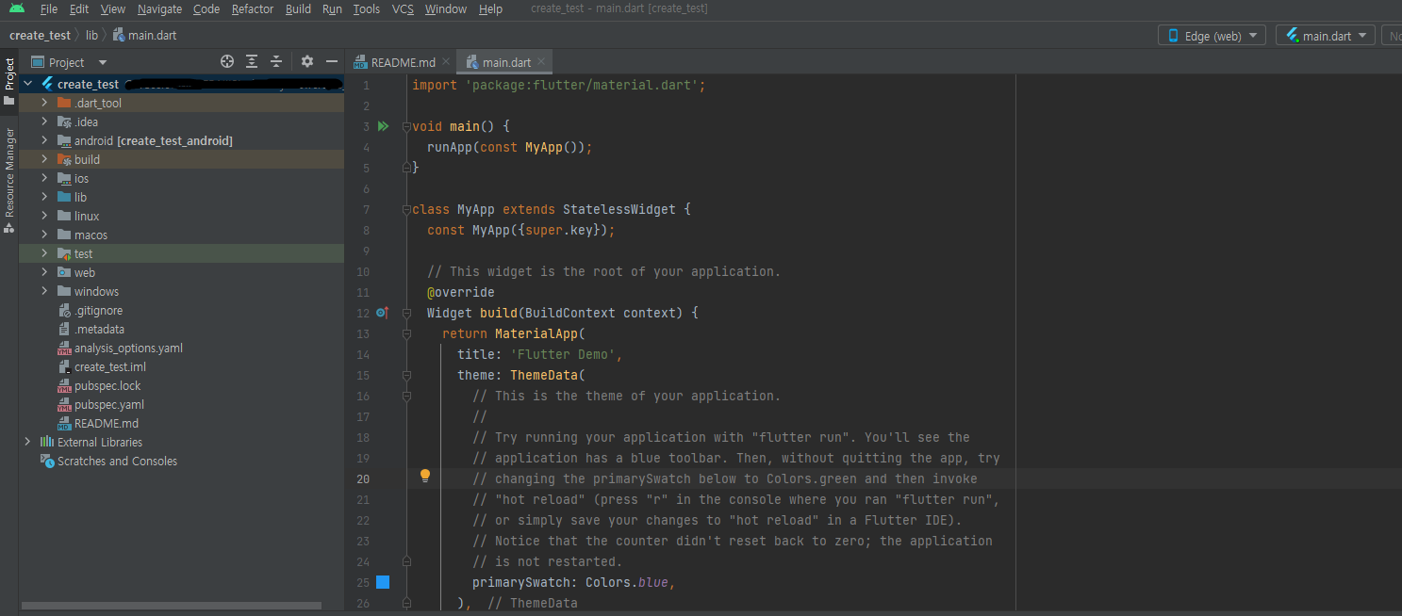The width and height of the screenshot is (1402, 616).
Task: Open the Refactor menu
Action: pos(253,8)
